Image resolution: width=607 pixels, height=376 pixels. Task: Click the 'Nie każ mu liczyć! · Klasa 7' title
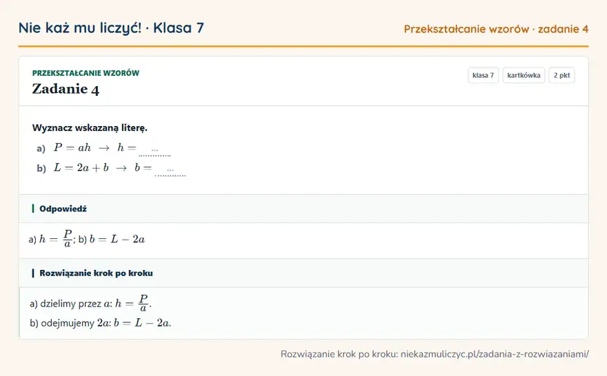(x=111, y=28)
